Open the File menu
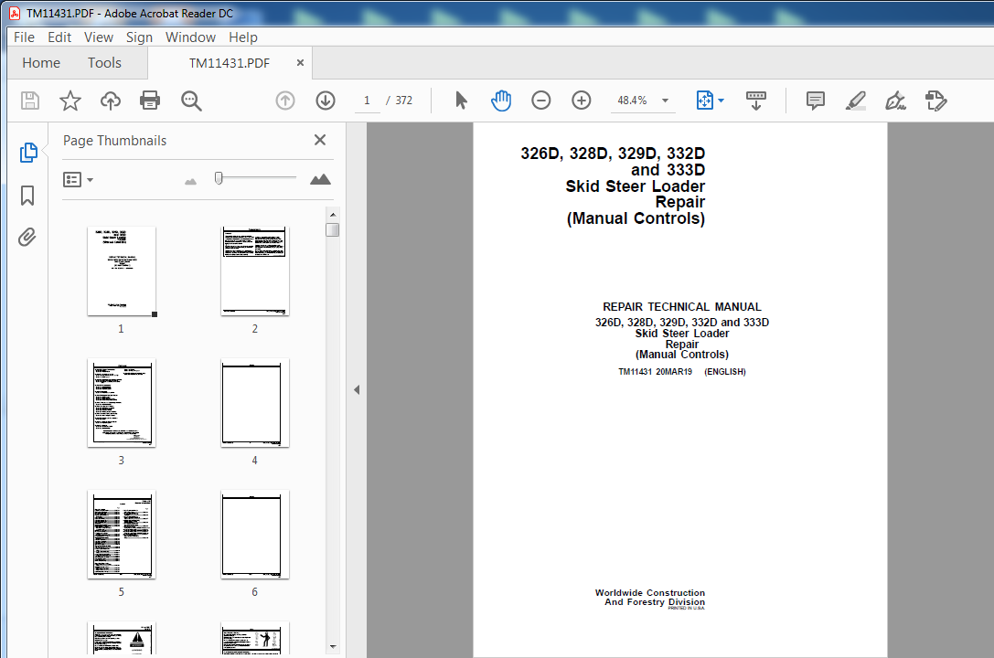The height and width of the screenshot is (658, 994). [x=24, y=37]
